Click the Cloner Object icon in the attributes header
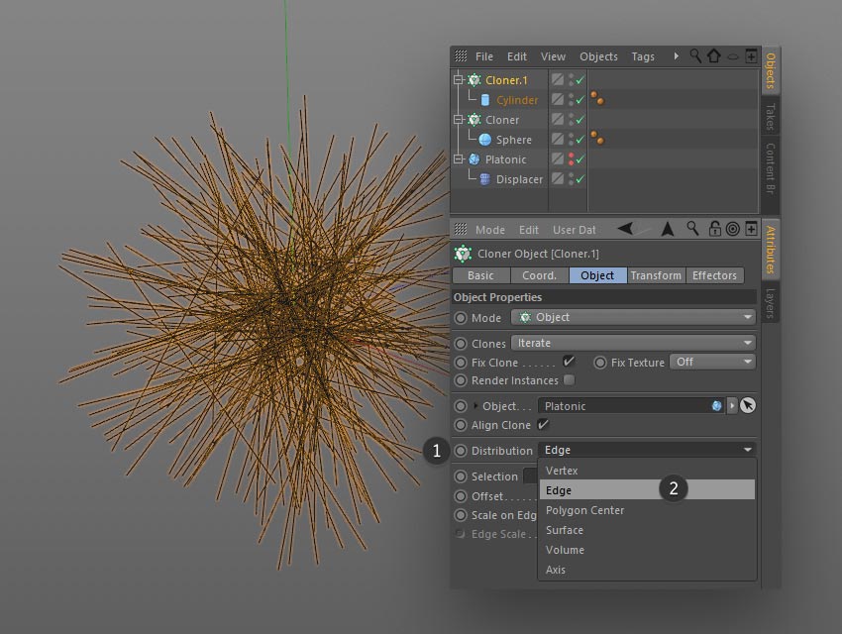Image resolution: width=842 pixels, height=634 pixels. coord(463,254)
